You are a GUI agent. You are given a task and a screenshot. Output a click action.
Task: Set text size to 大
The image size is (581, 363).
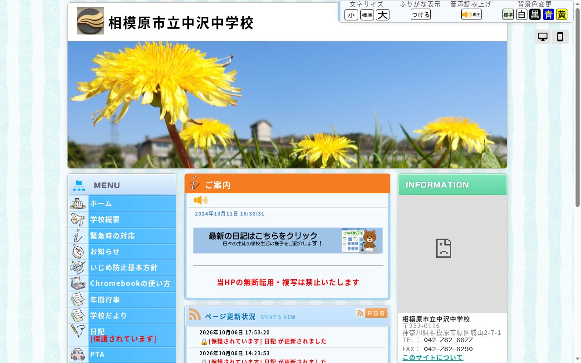[x=383, y=15]
